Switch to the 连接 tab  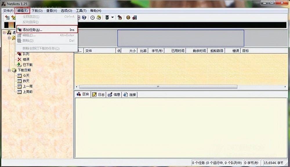tap(129, 95)
